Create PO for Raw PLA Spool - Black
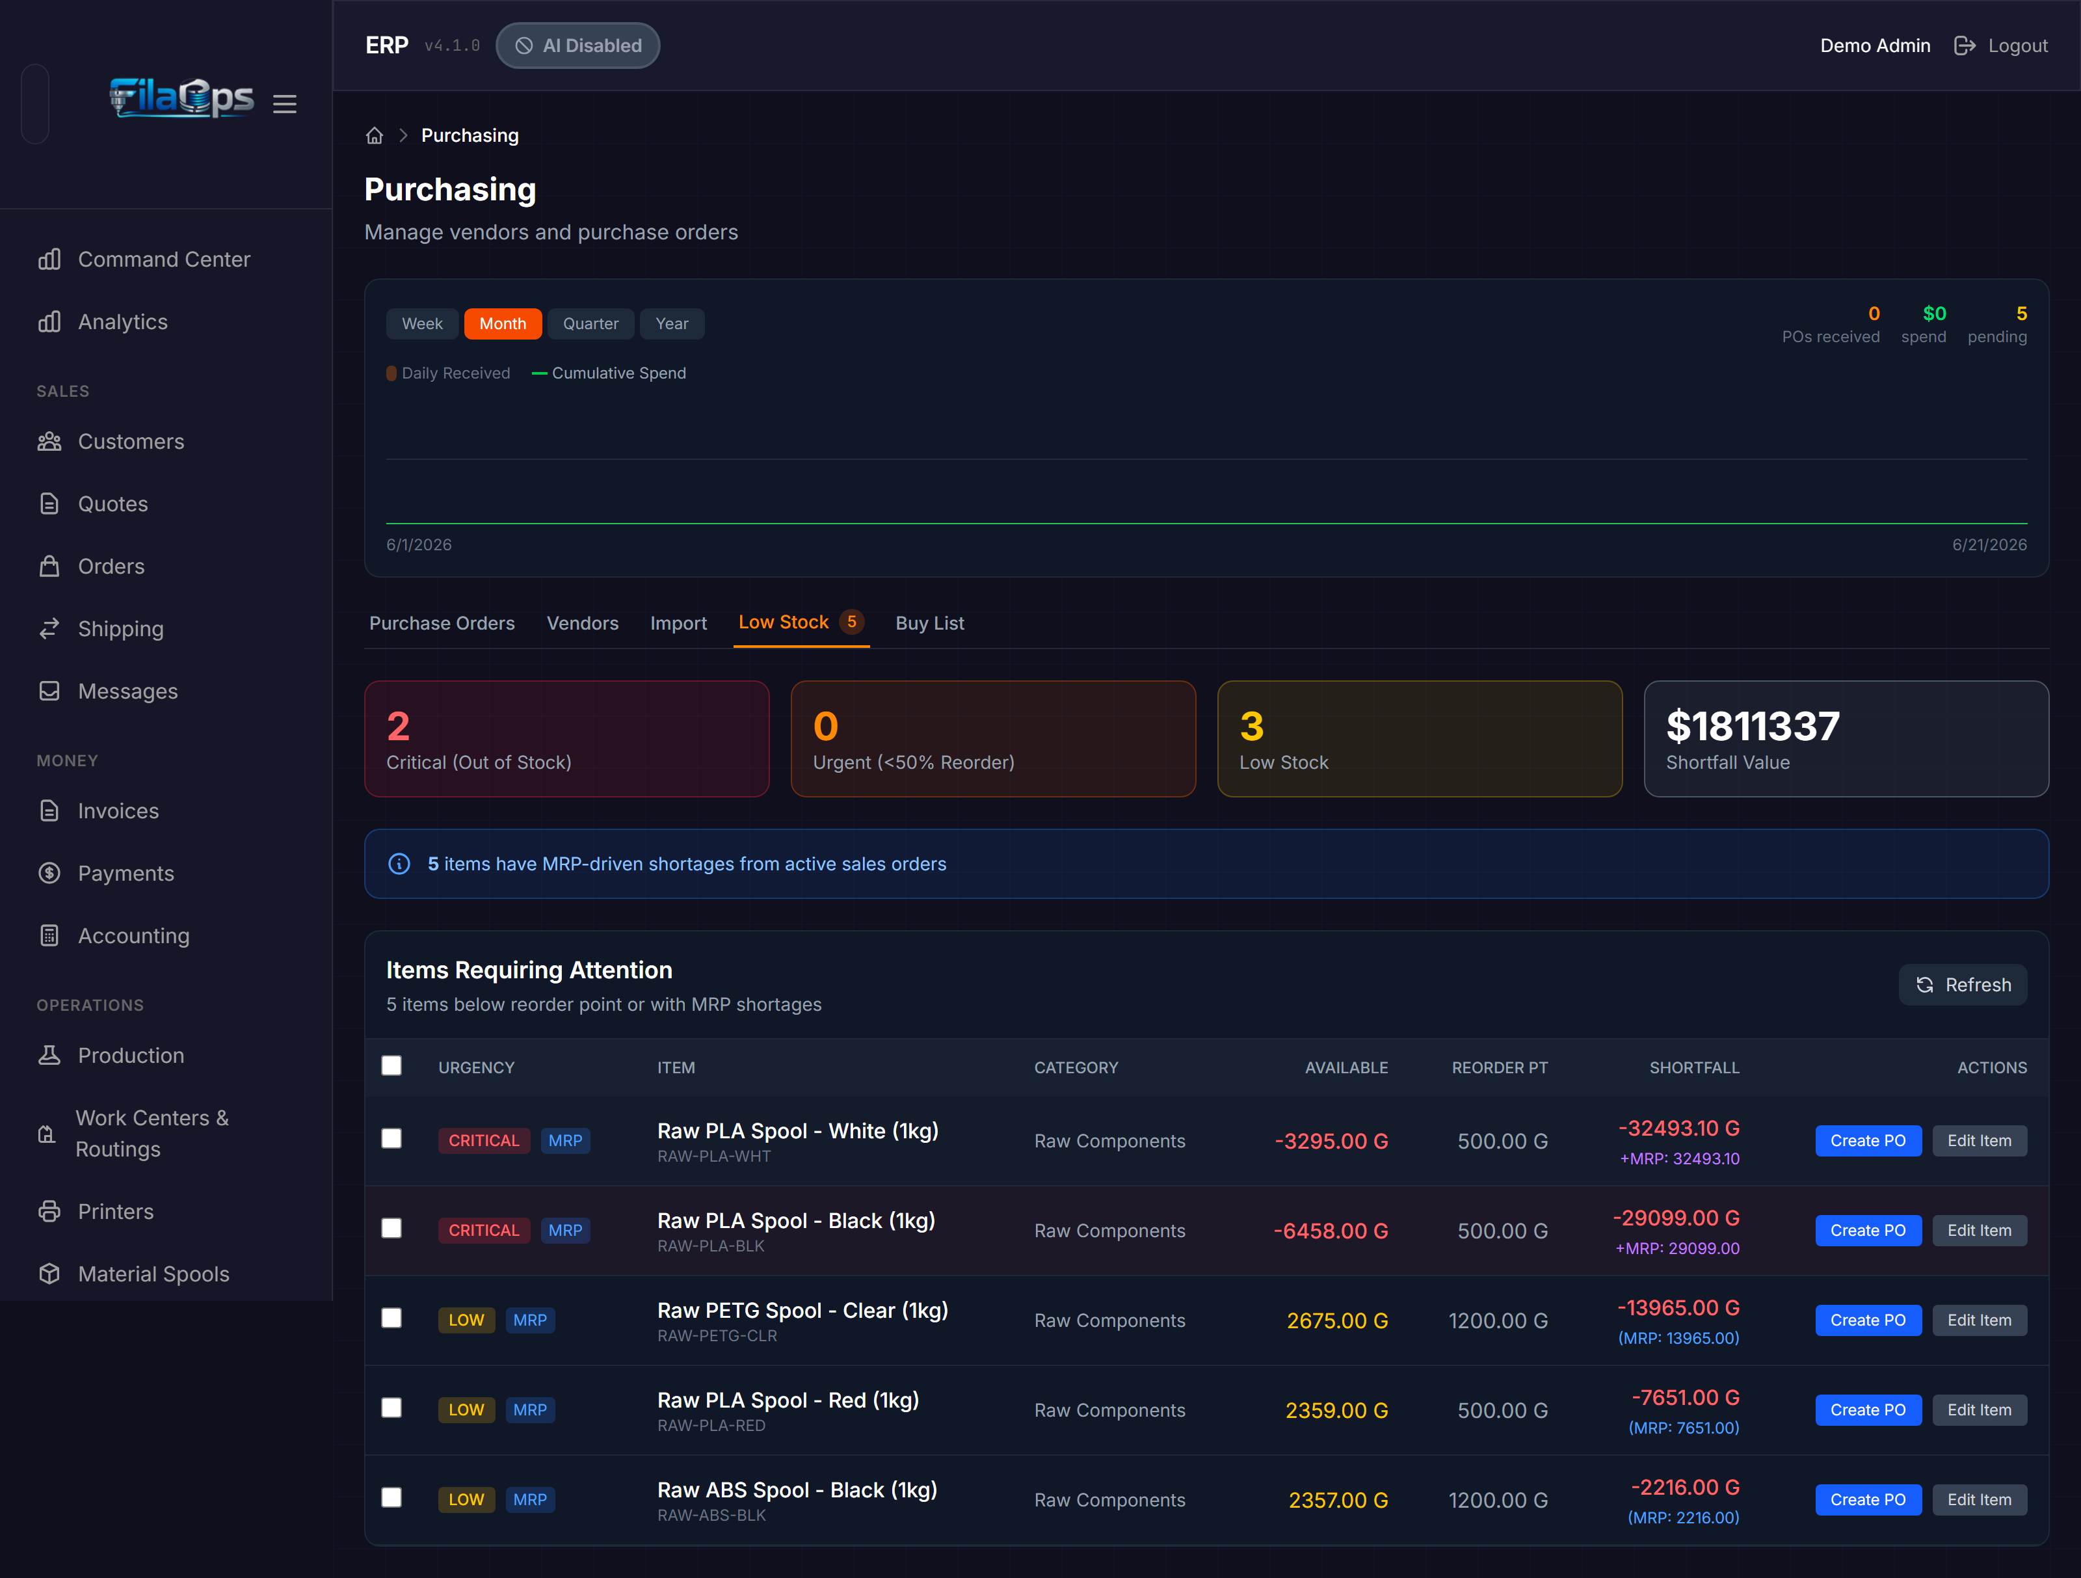The width and height of the screenshot is (2081, 1578). point(1868,1231)
